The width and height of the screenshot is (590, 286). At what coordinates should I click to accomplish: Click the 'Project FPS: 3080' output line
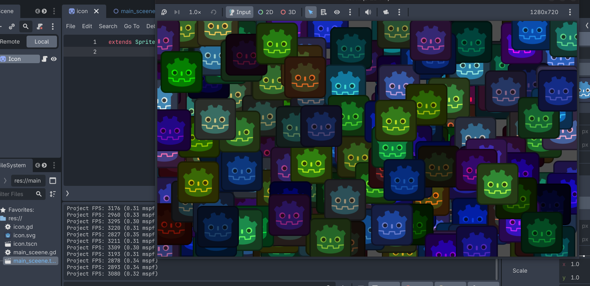pos(112,274)
